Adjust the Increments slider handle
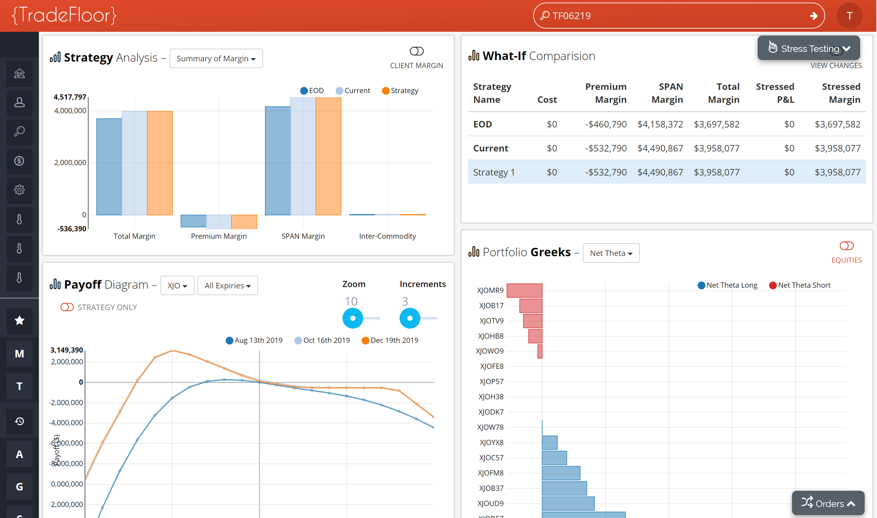Image resolution: width=877 pixels, height=518 pixels. [x=410, y=318]
